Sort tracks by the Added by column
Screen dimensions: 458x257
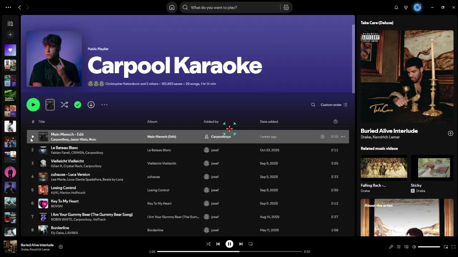[211, 121]
